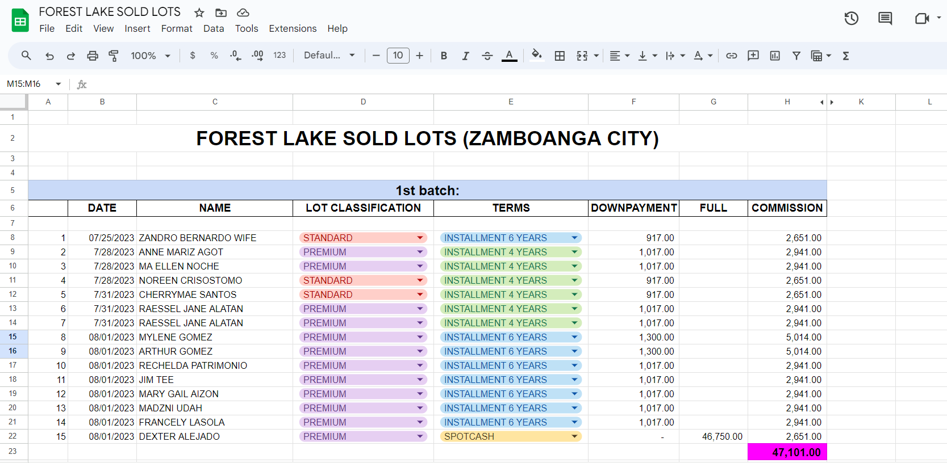Open the Format menu
This screenshot has width=947, height=463.
click(177, 28)
